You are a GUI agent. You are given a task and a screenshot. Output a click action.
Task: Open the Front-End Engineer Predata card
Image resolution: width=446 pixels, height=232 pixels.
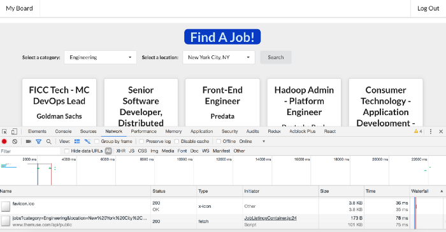point(222,102)
